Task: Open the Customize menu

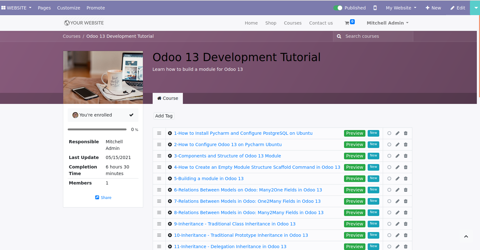Action: click(69, 8)
